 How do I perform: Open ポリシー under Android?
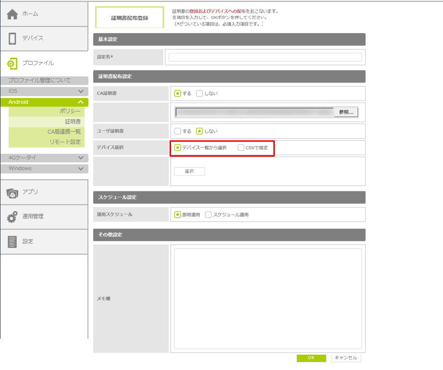click(x=70, y=111)
